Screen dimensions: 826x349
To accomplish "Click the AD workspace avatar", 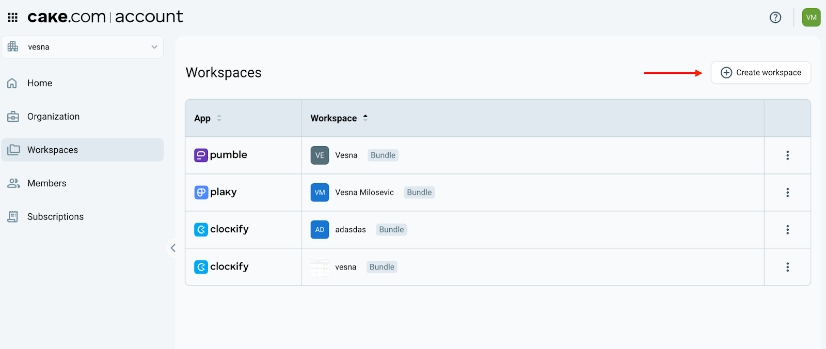I will [320, 230].
